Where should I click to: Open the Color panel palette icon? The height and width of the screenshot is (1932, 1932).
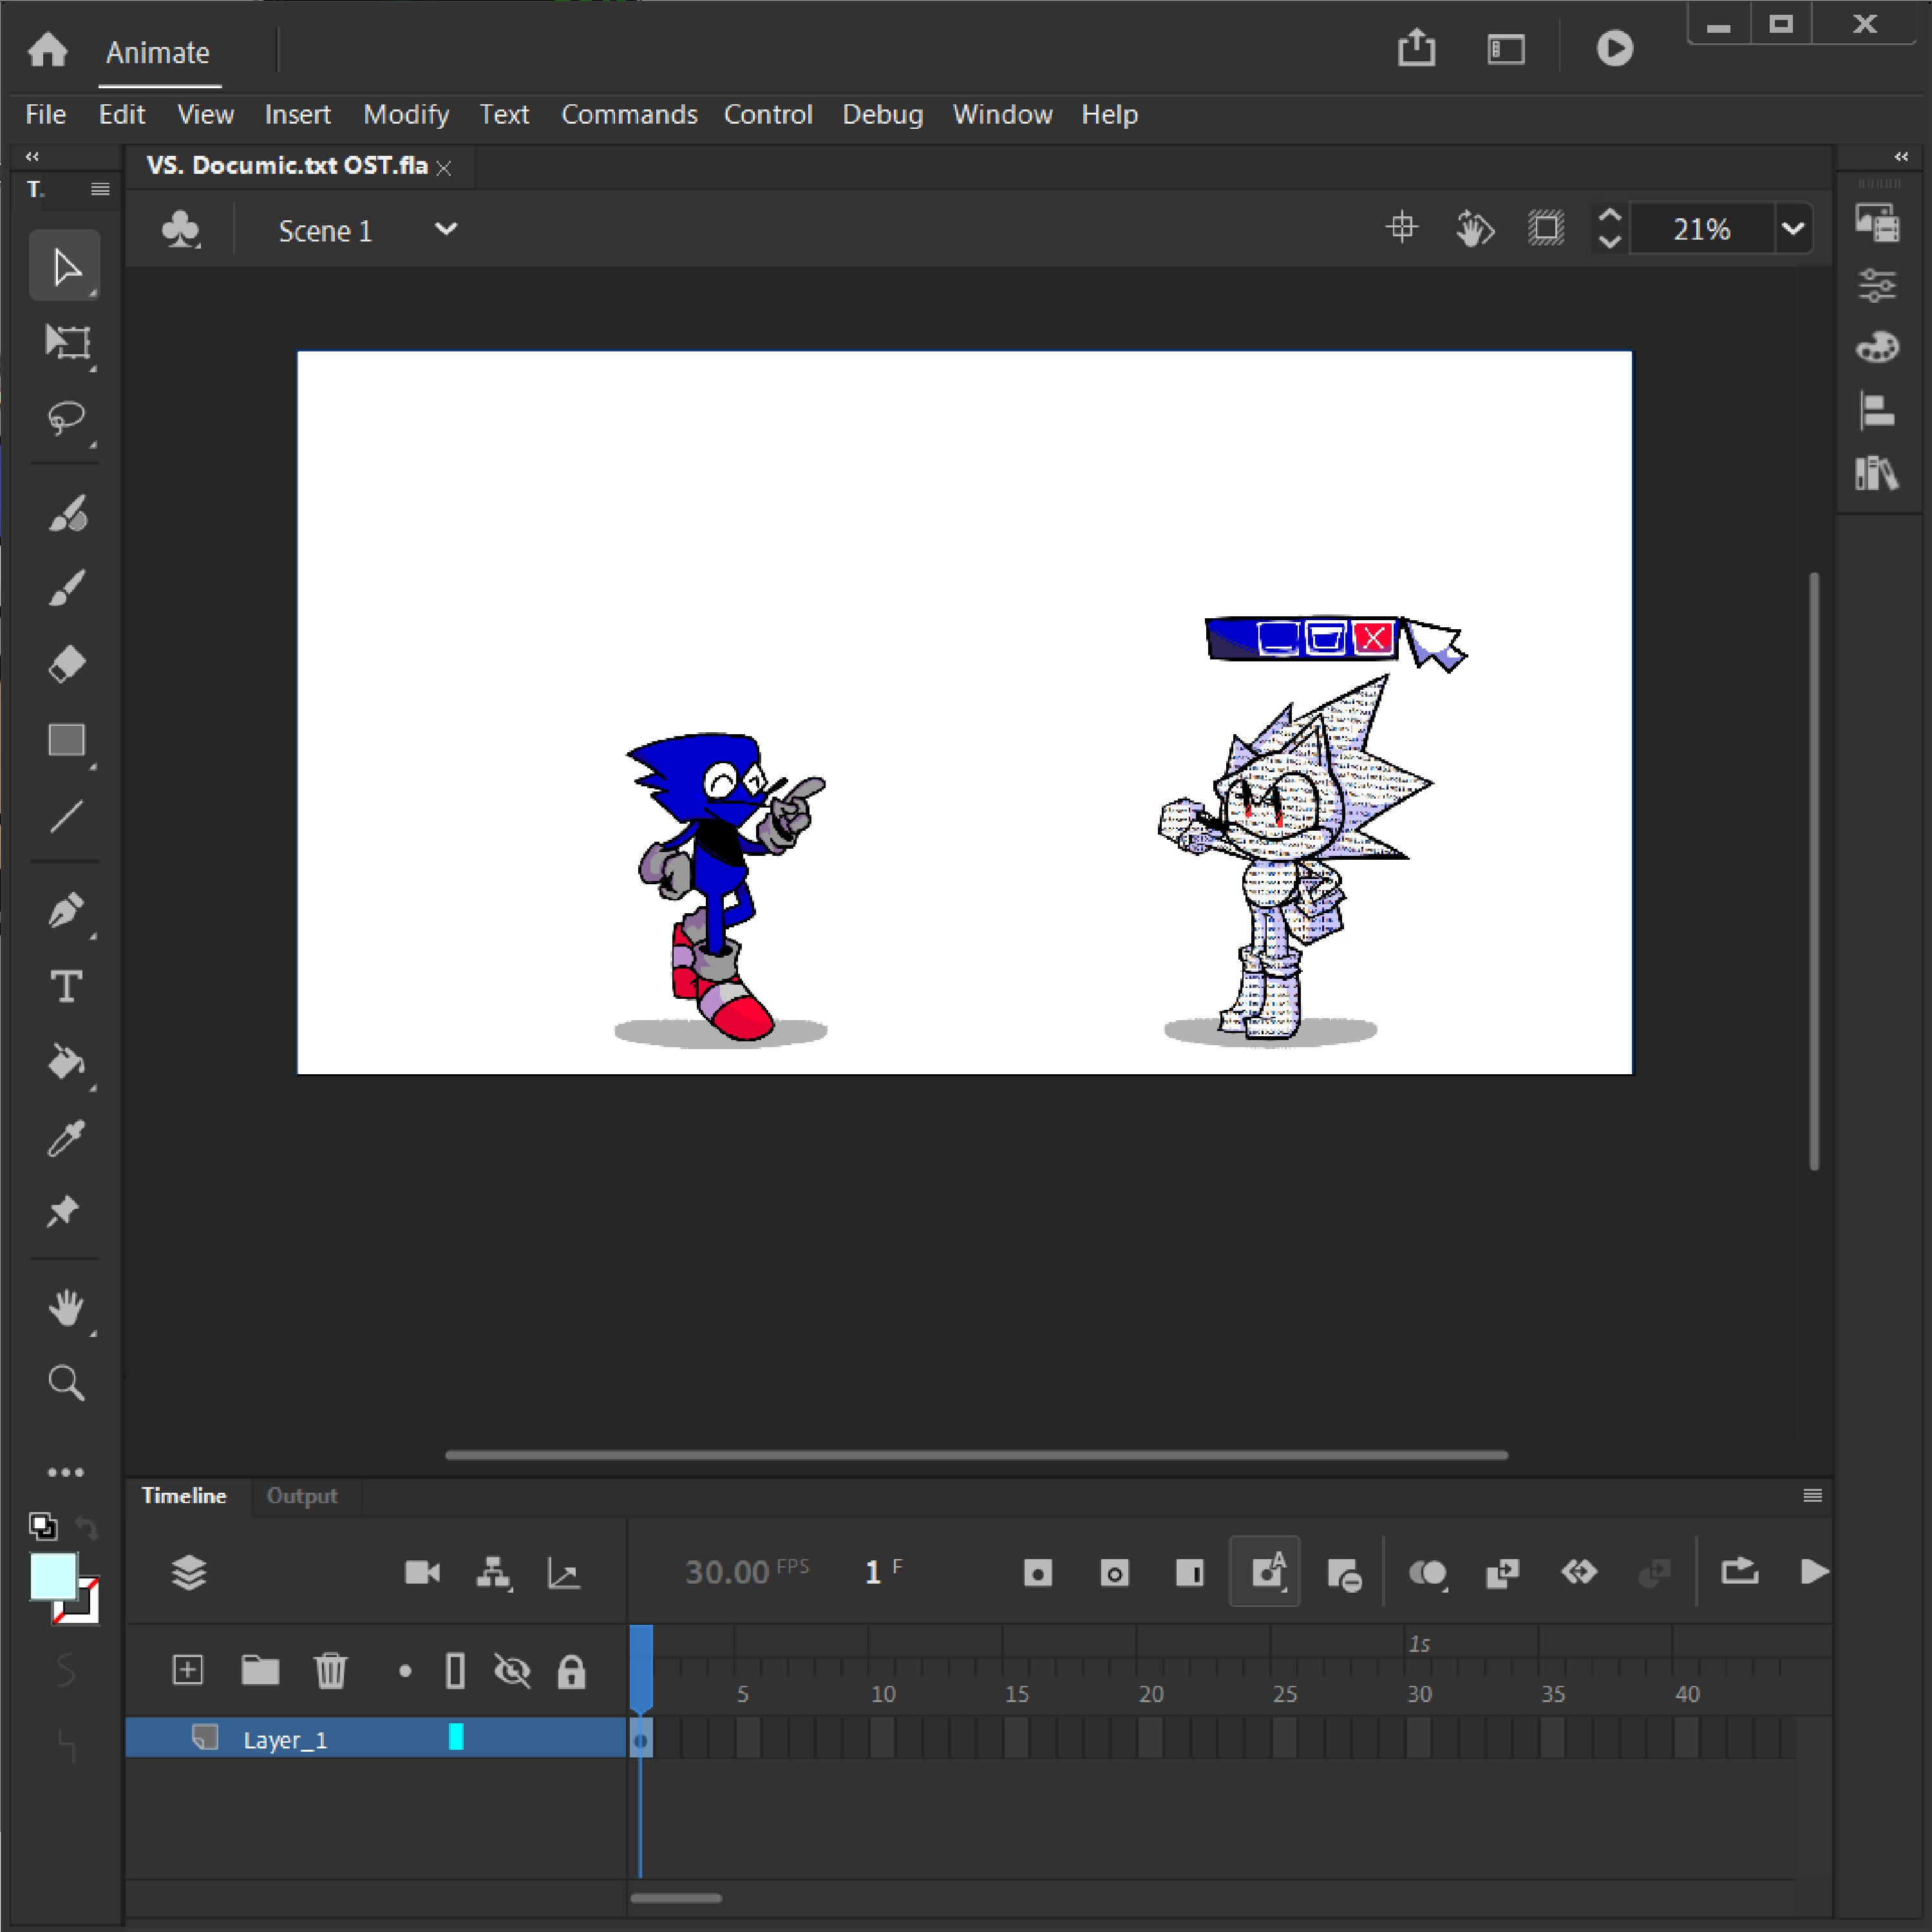1877,347
